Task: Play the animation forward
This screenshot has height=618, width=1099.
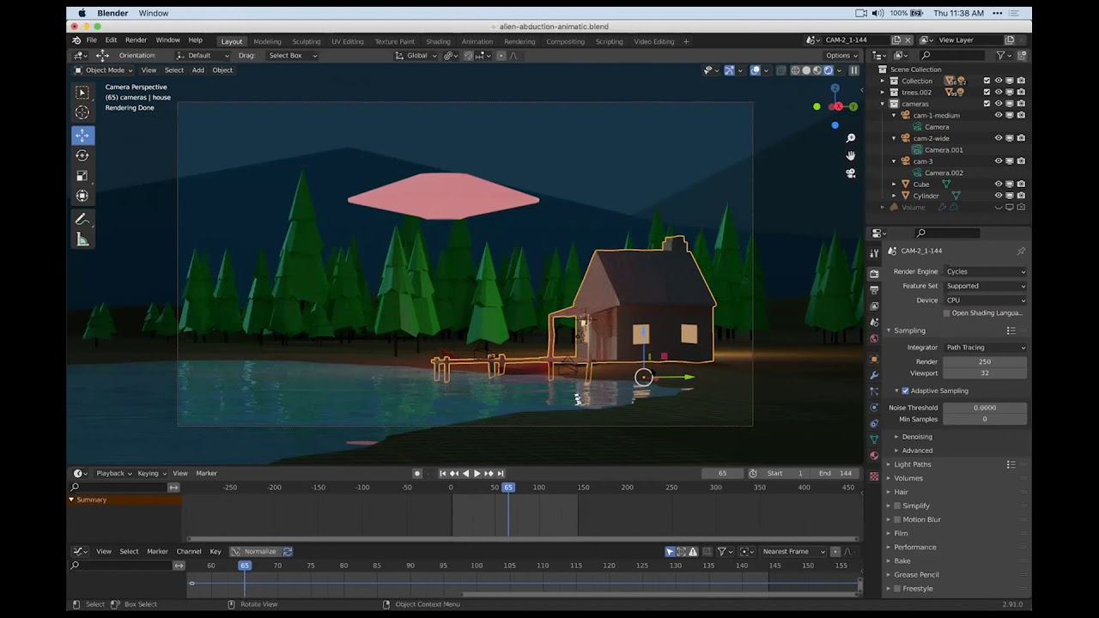Action: [477, 473]
